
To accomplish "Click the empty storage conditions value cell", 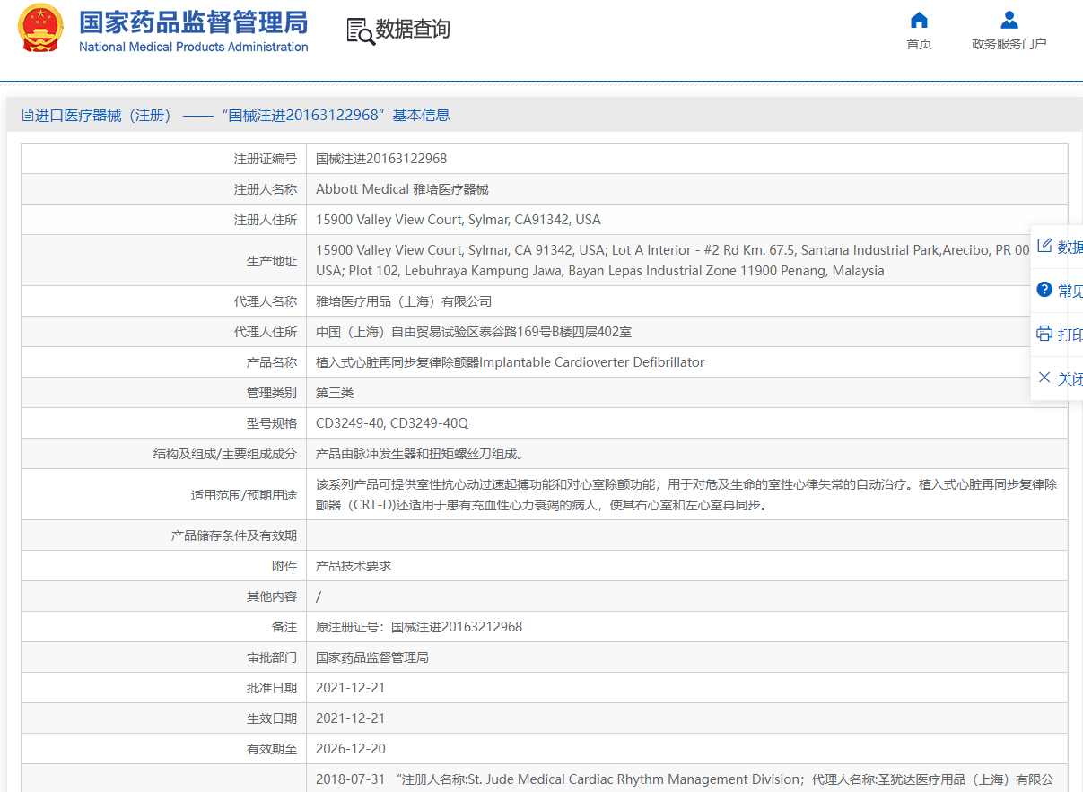I will pyautogui.click(x=687, y=535).
